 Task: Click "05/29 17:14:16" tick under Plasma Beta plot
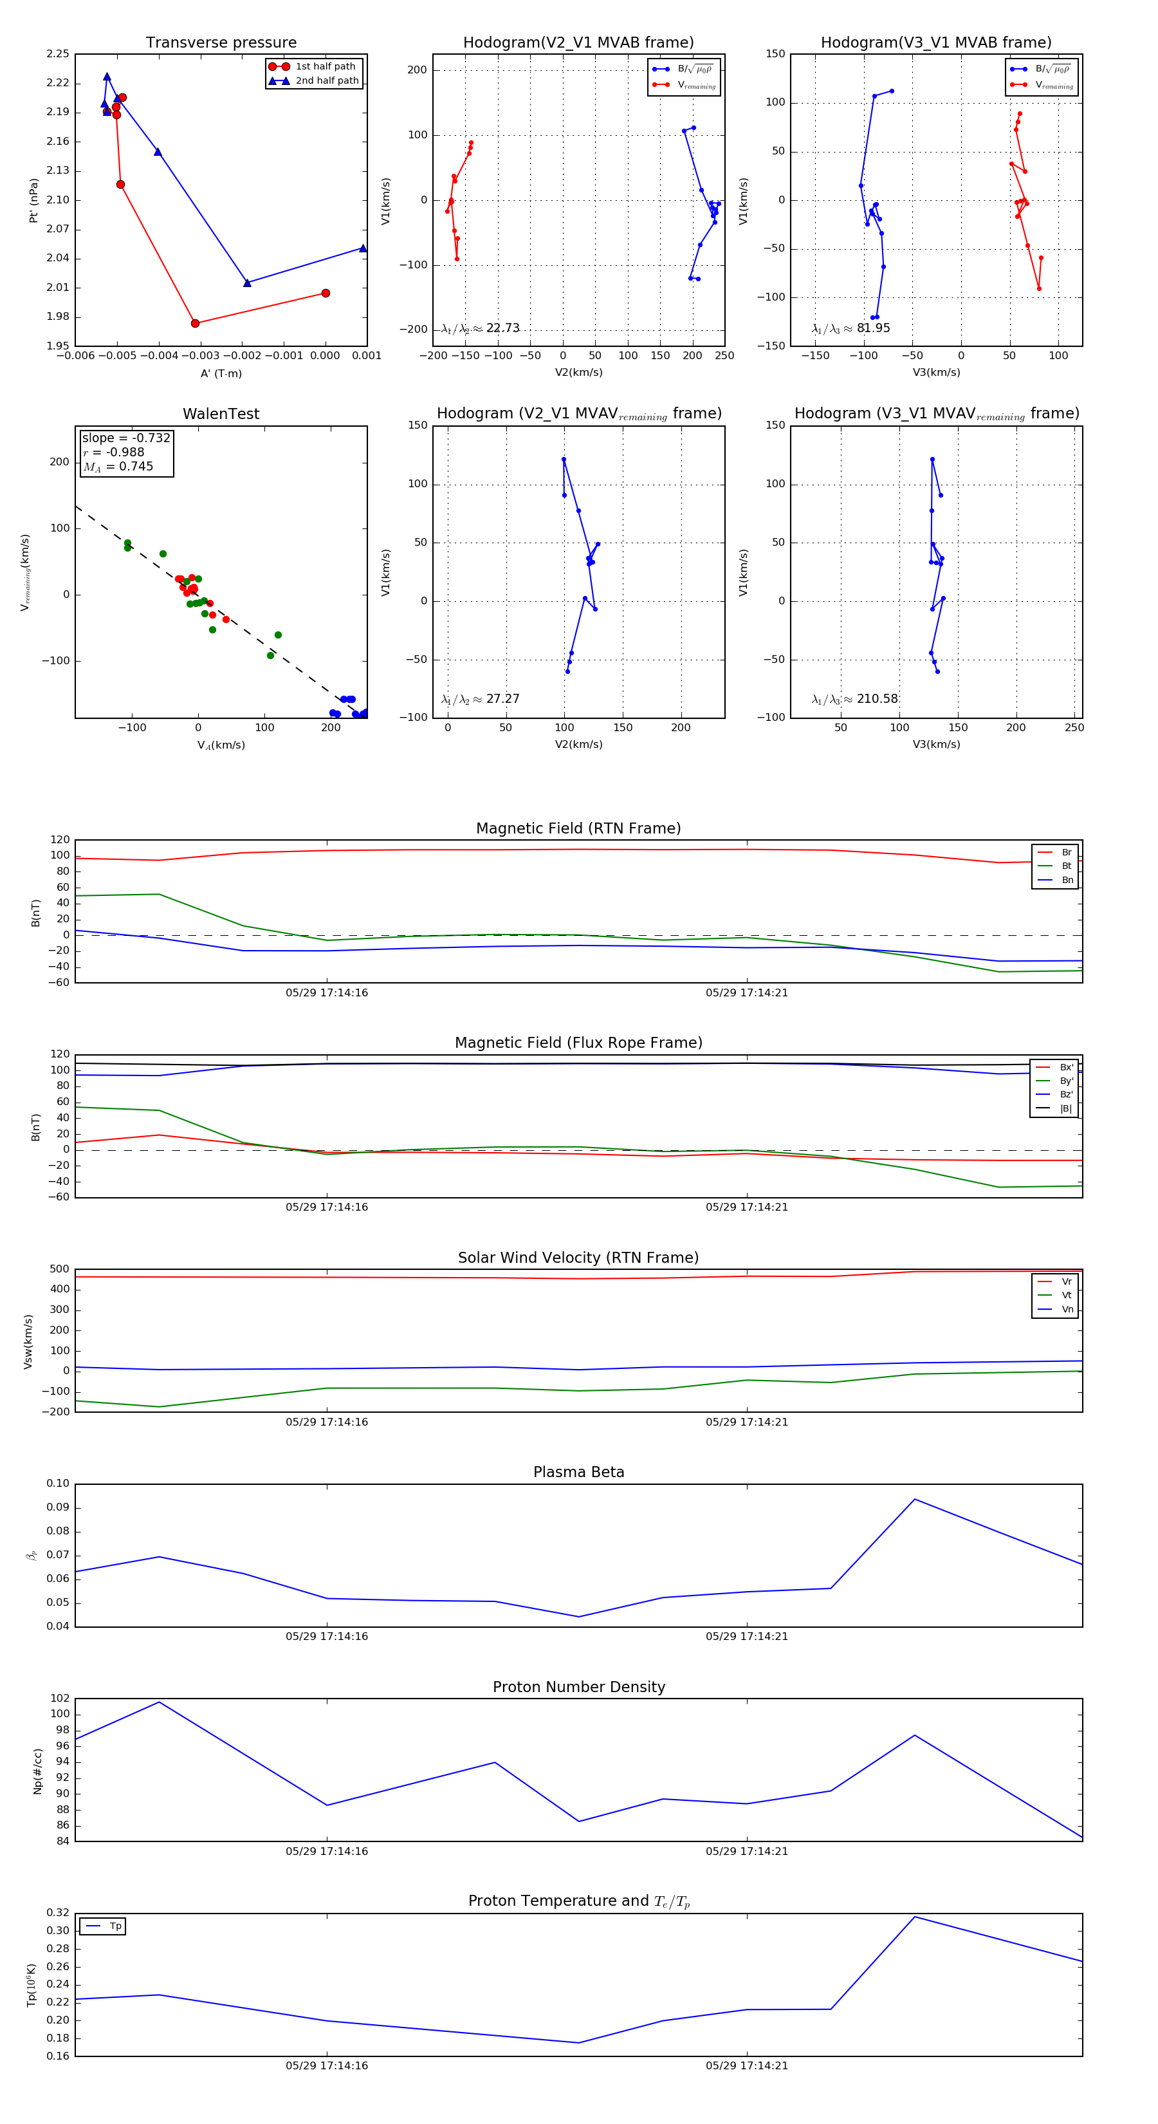(326, 1637)
